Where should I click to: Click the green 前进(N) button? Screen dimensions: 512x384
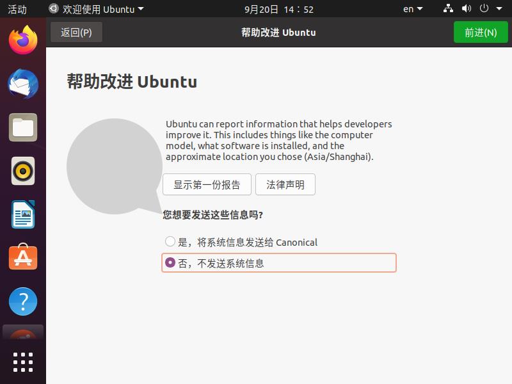481,32
